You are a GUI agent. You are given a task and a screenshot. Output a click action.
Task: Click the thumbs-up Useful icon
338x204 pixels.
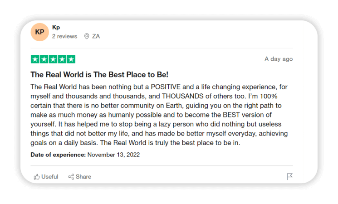[37, 177]
